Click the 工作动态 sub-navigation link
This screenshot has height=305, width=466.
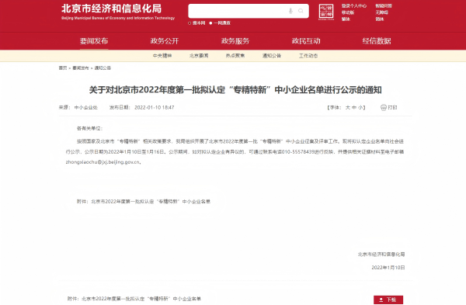tap(308, 56)
